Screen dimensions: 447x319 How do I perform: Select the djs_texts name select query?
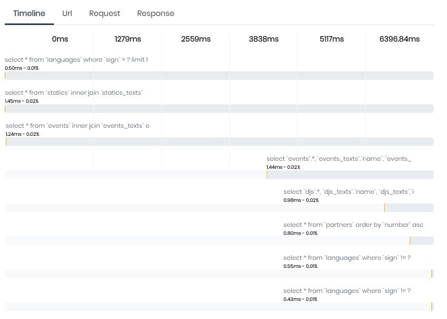(348, 192)
